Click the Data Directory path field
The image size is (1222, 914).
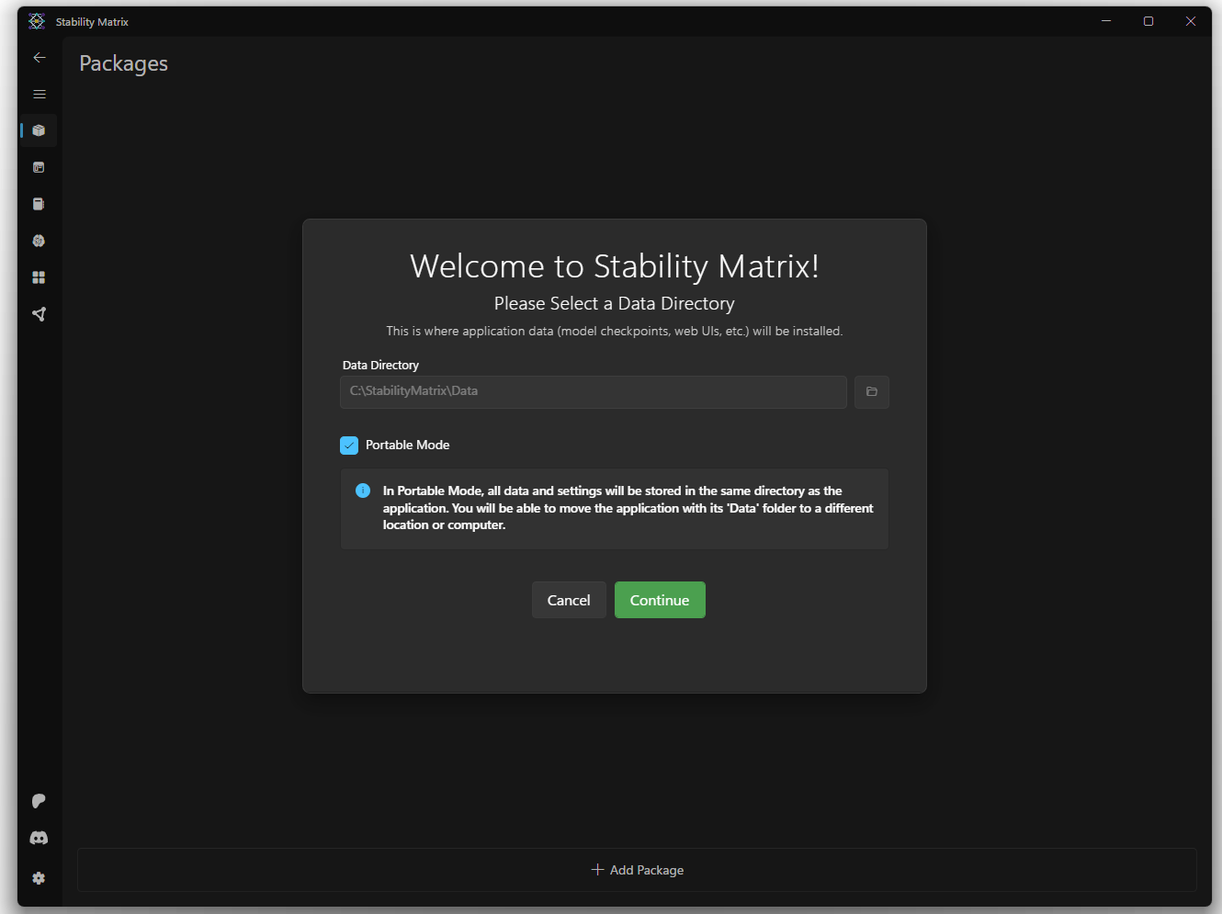click(594, 392)
